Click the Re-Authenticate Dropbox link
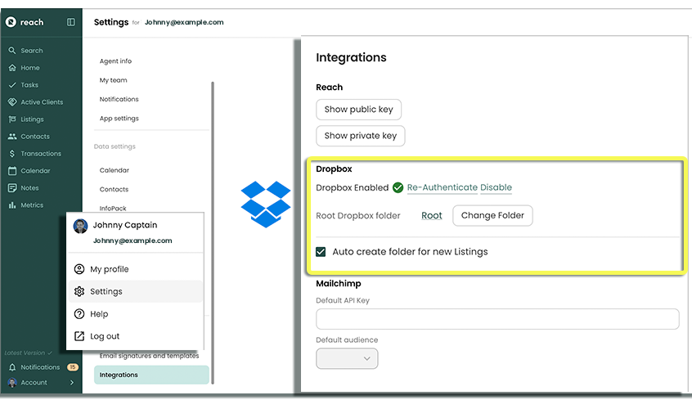 click(442, 187)
